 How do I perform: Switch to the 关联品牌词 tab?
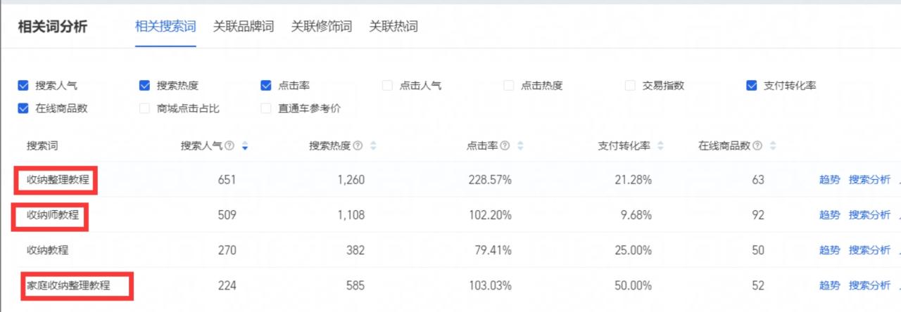tap(244, 27)
